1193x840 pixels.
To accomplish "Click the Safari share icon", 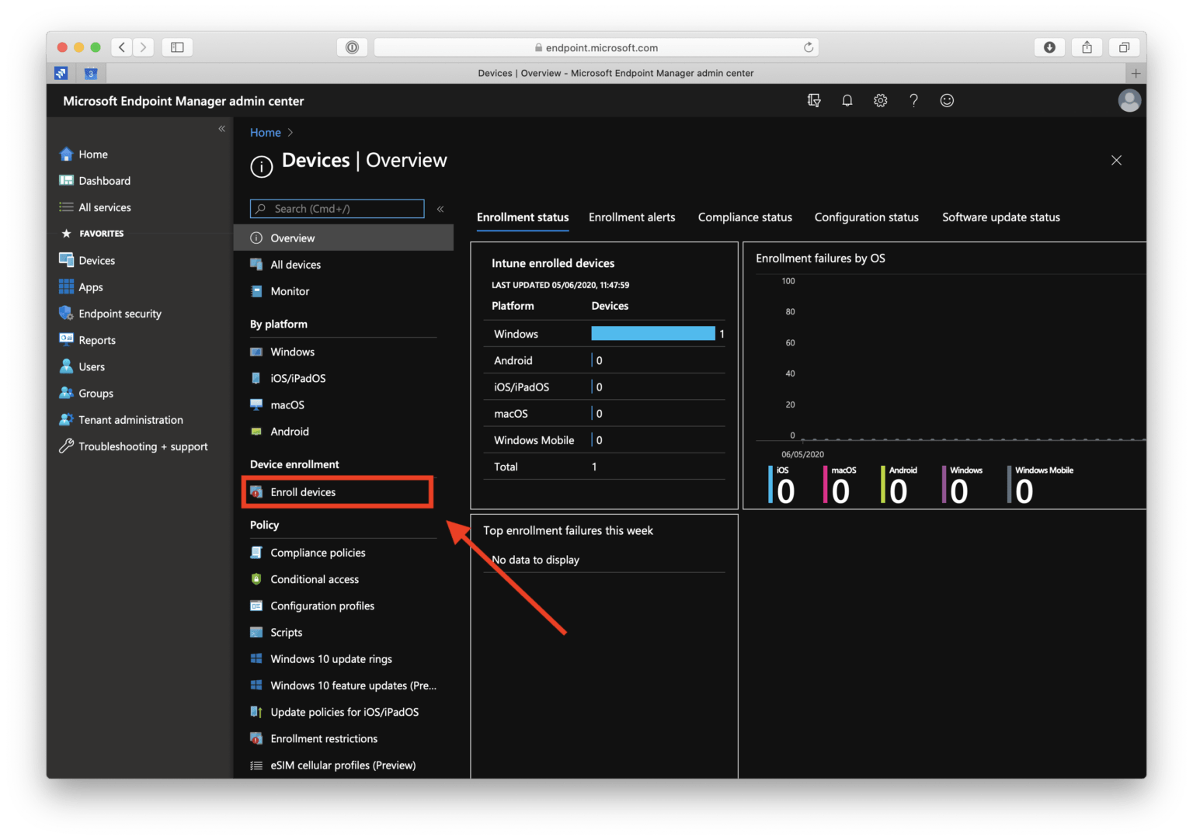I will pos(1087,47).
